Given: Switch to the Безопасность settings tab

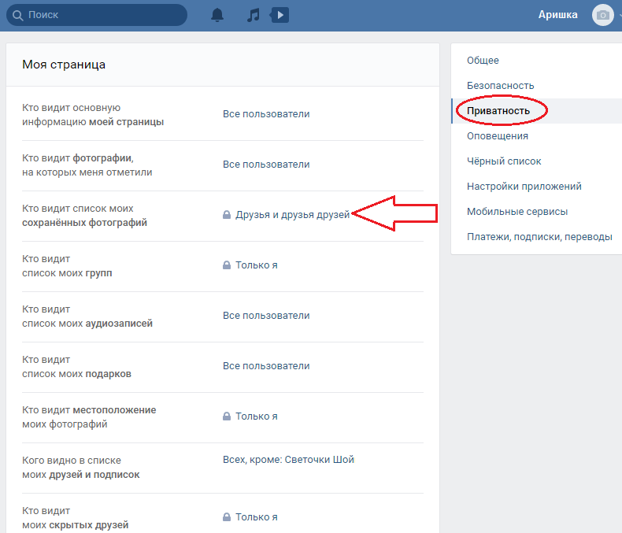Looking at the screenshot, I should coord(500,86).
